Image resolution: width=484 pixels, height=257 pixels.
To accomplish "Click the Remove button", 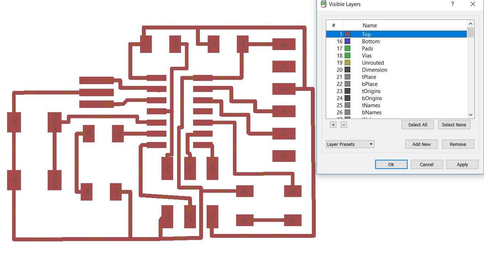I will [x=458, y=144].
